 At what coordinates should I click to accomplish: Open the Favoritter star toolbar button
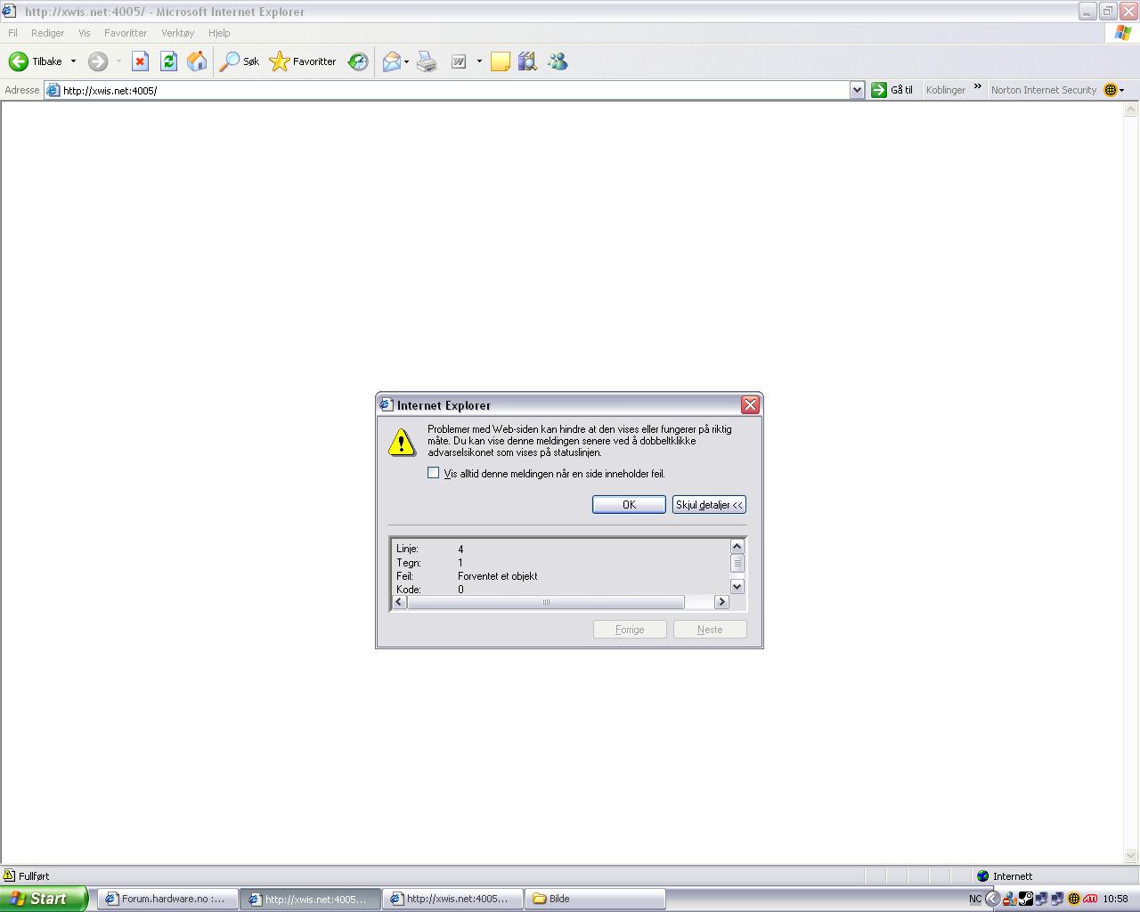[303, 61]
